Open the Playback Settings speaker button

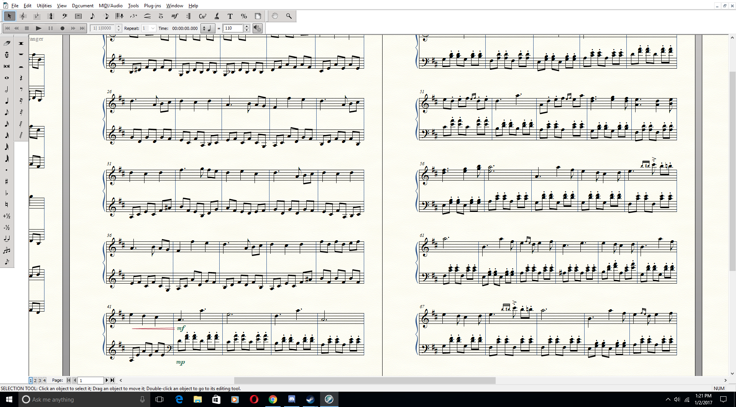coord(258,28)
